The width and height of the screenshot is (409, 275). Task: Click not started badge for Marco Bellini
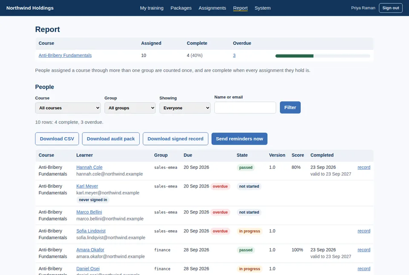click(249, 212)
